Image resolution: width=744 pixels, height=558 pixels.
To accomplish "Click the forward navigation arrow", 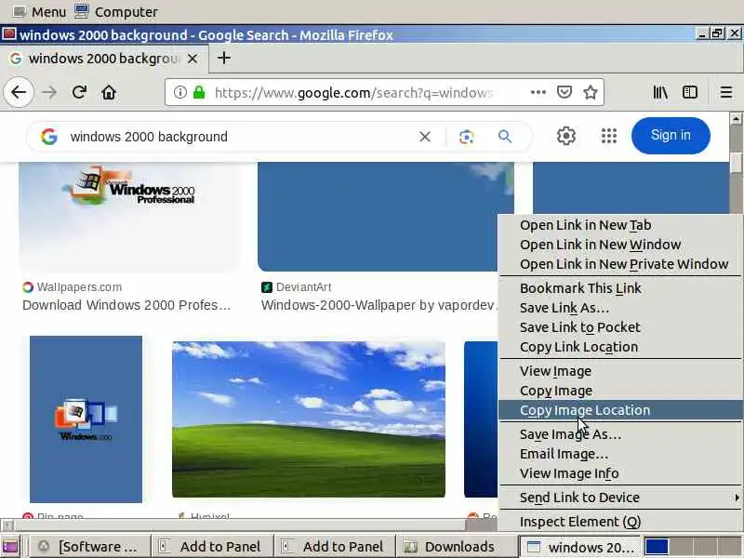I will coord(49,92).
